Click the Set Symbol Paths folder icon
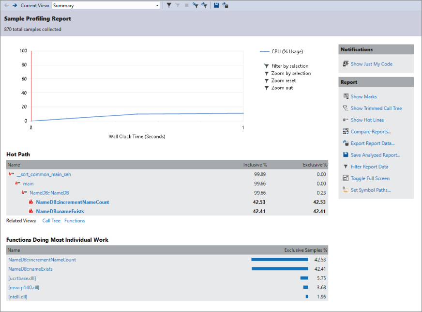This screenshot has width=422, height=312. point(346,190)
